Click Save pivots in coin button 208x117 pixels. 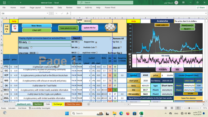tap(68, 28)
